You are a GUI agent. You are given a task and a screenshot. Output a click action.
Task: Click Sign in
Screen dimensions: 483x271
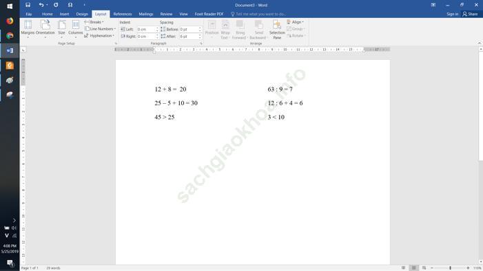click(x=453, y=14)
